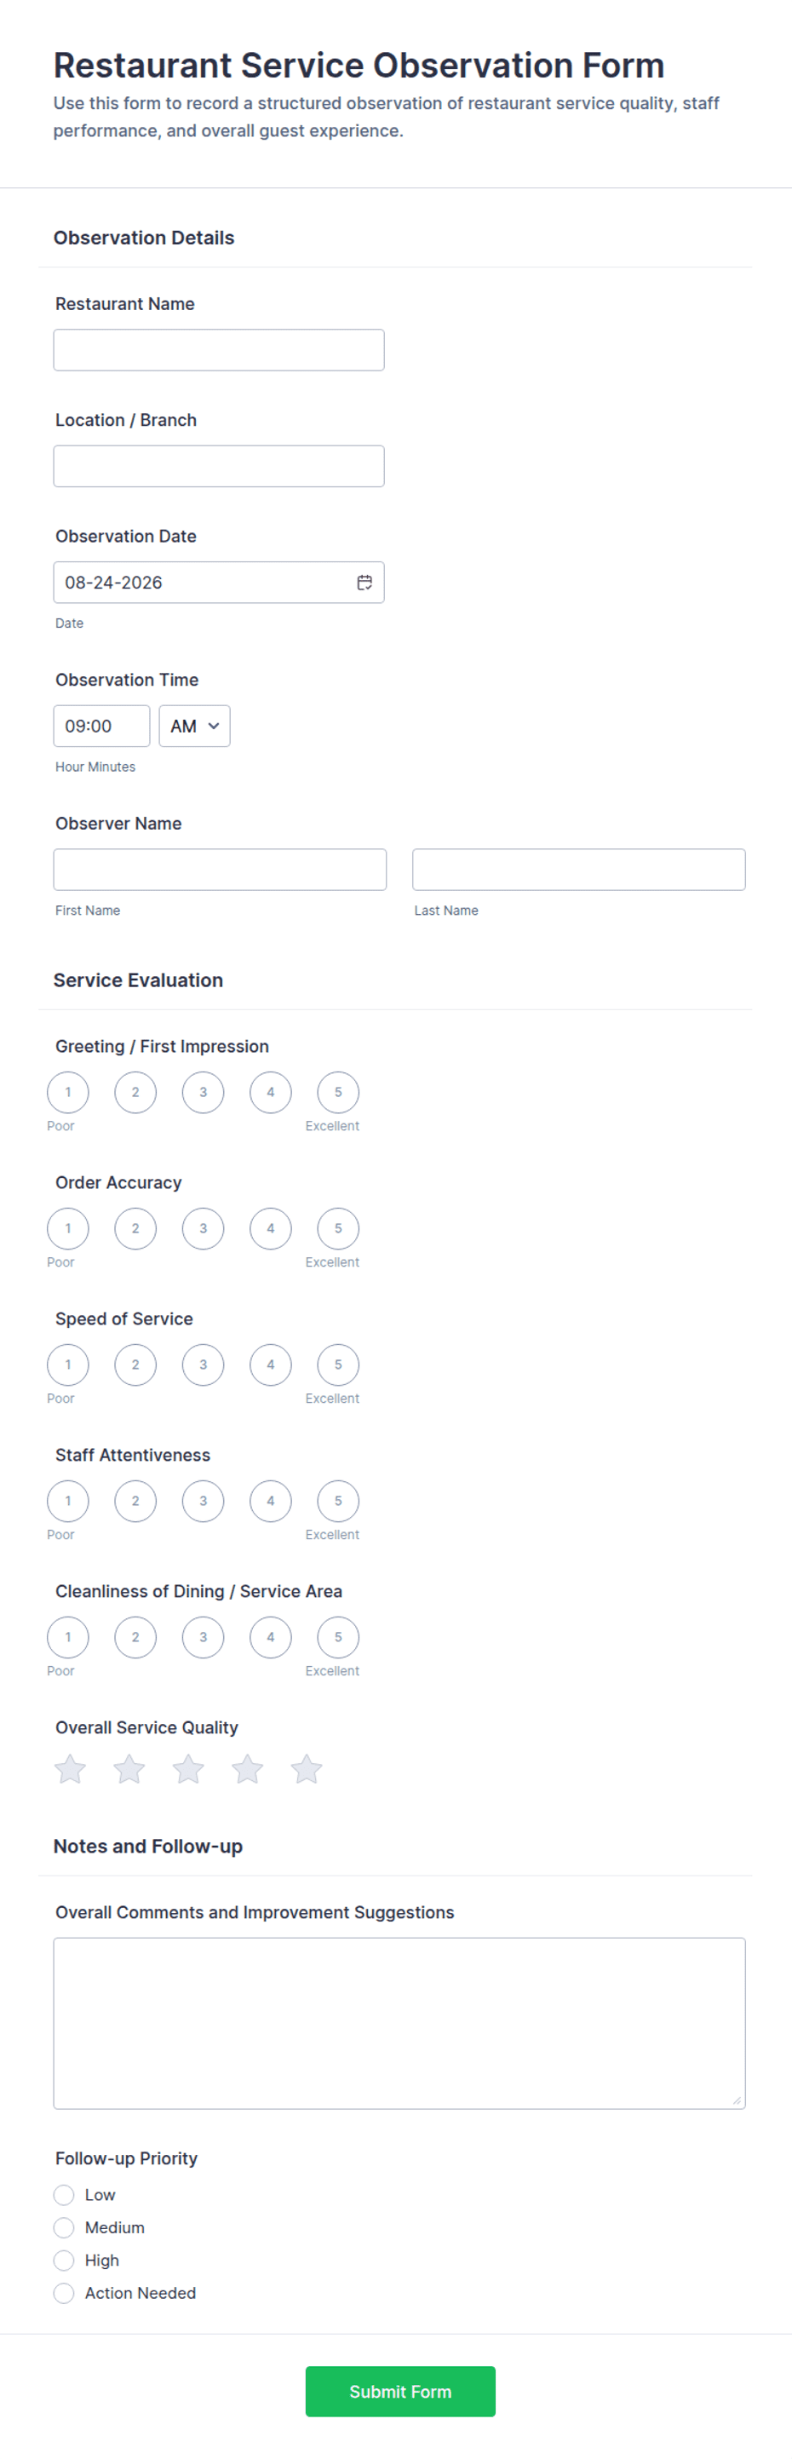Choose Low follow-up priority
This screenshot has height=2459, width=792.
(x=64, y=2195)
